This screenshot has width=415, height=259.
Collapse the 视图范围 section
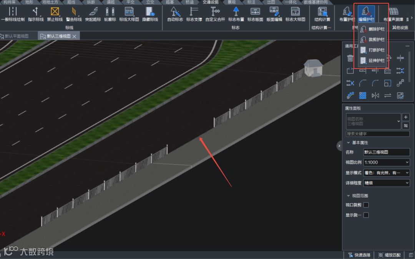coord(348,196)
